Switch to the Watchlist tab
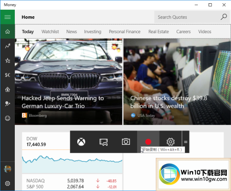 click(50, 32)
